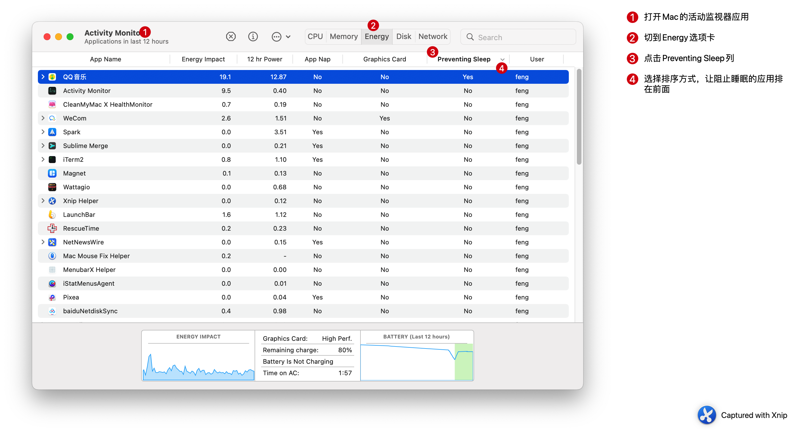
Task: Click the stop process icon in toolbar
Action: [231, 37]
